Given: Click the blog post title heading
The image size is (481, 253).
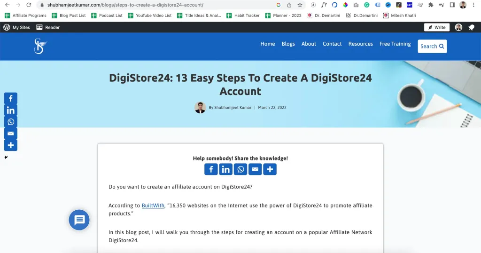Looking at the screenshot, I should (x=240, y=85).
